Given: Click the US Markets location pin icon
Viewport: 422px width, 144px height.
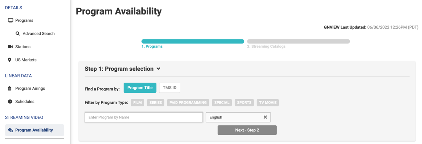Looking at the screenshot, I should [x=10, y=60].
